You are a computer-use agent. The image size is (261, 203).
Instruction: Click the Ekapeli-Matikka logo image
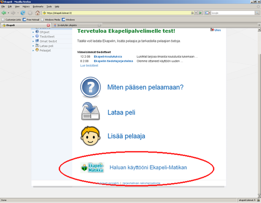[92, 168]
